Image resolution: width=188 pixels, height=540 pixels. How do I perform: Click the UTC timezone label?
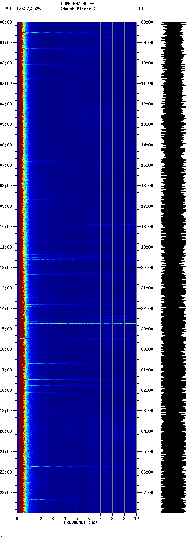click(x=141, y=9)
